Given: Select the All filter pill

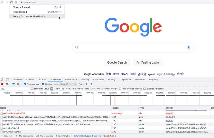Looking at the screenshot, I should pos(52,89).
